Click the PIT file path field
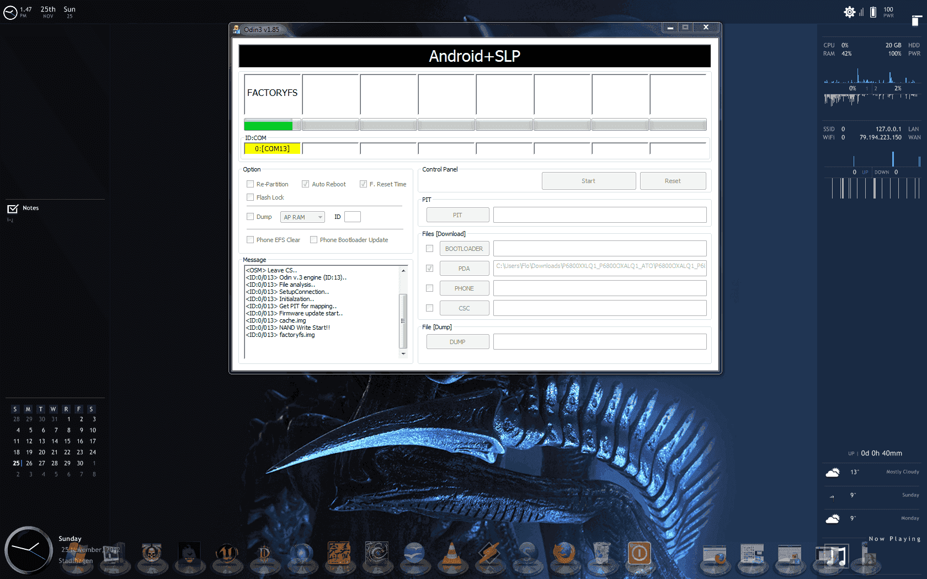This screenshot has height=579, width=927. (600, 215)
